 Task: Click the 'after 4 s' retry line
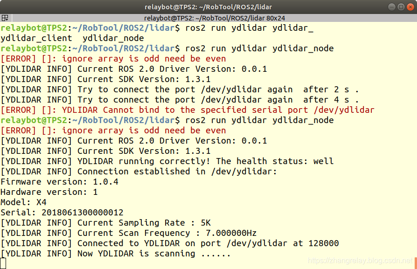180,100
